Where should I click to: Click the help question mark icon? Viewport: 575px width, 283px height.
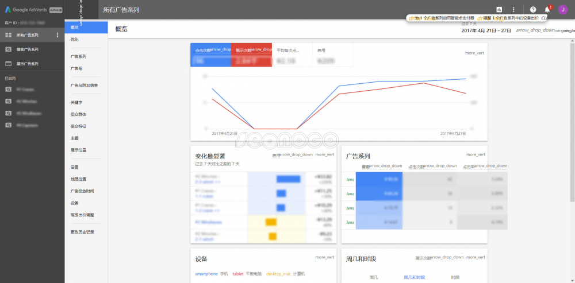[533, 10]
